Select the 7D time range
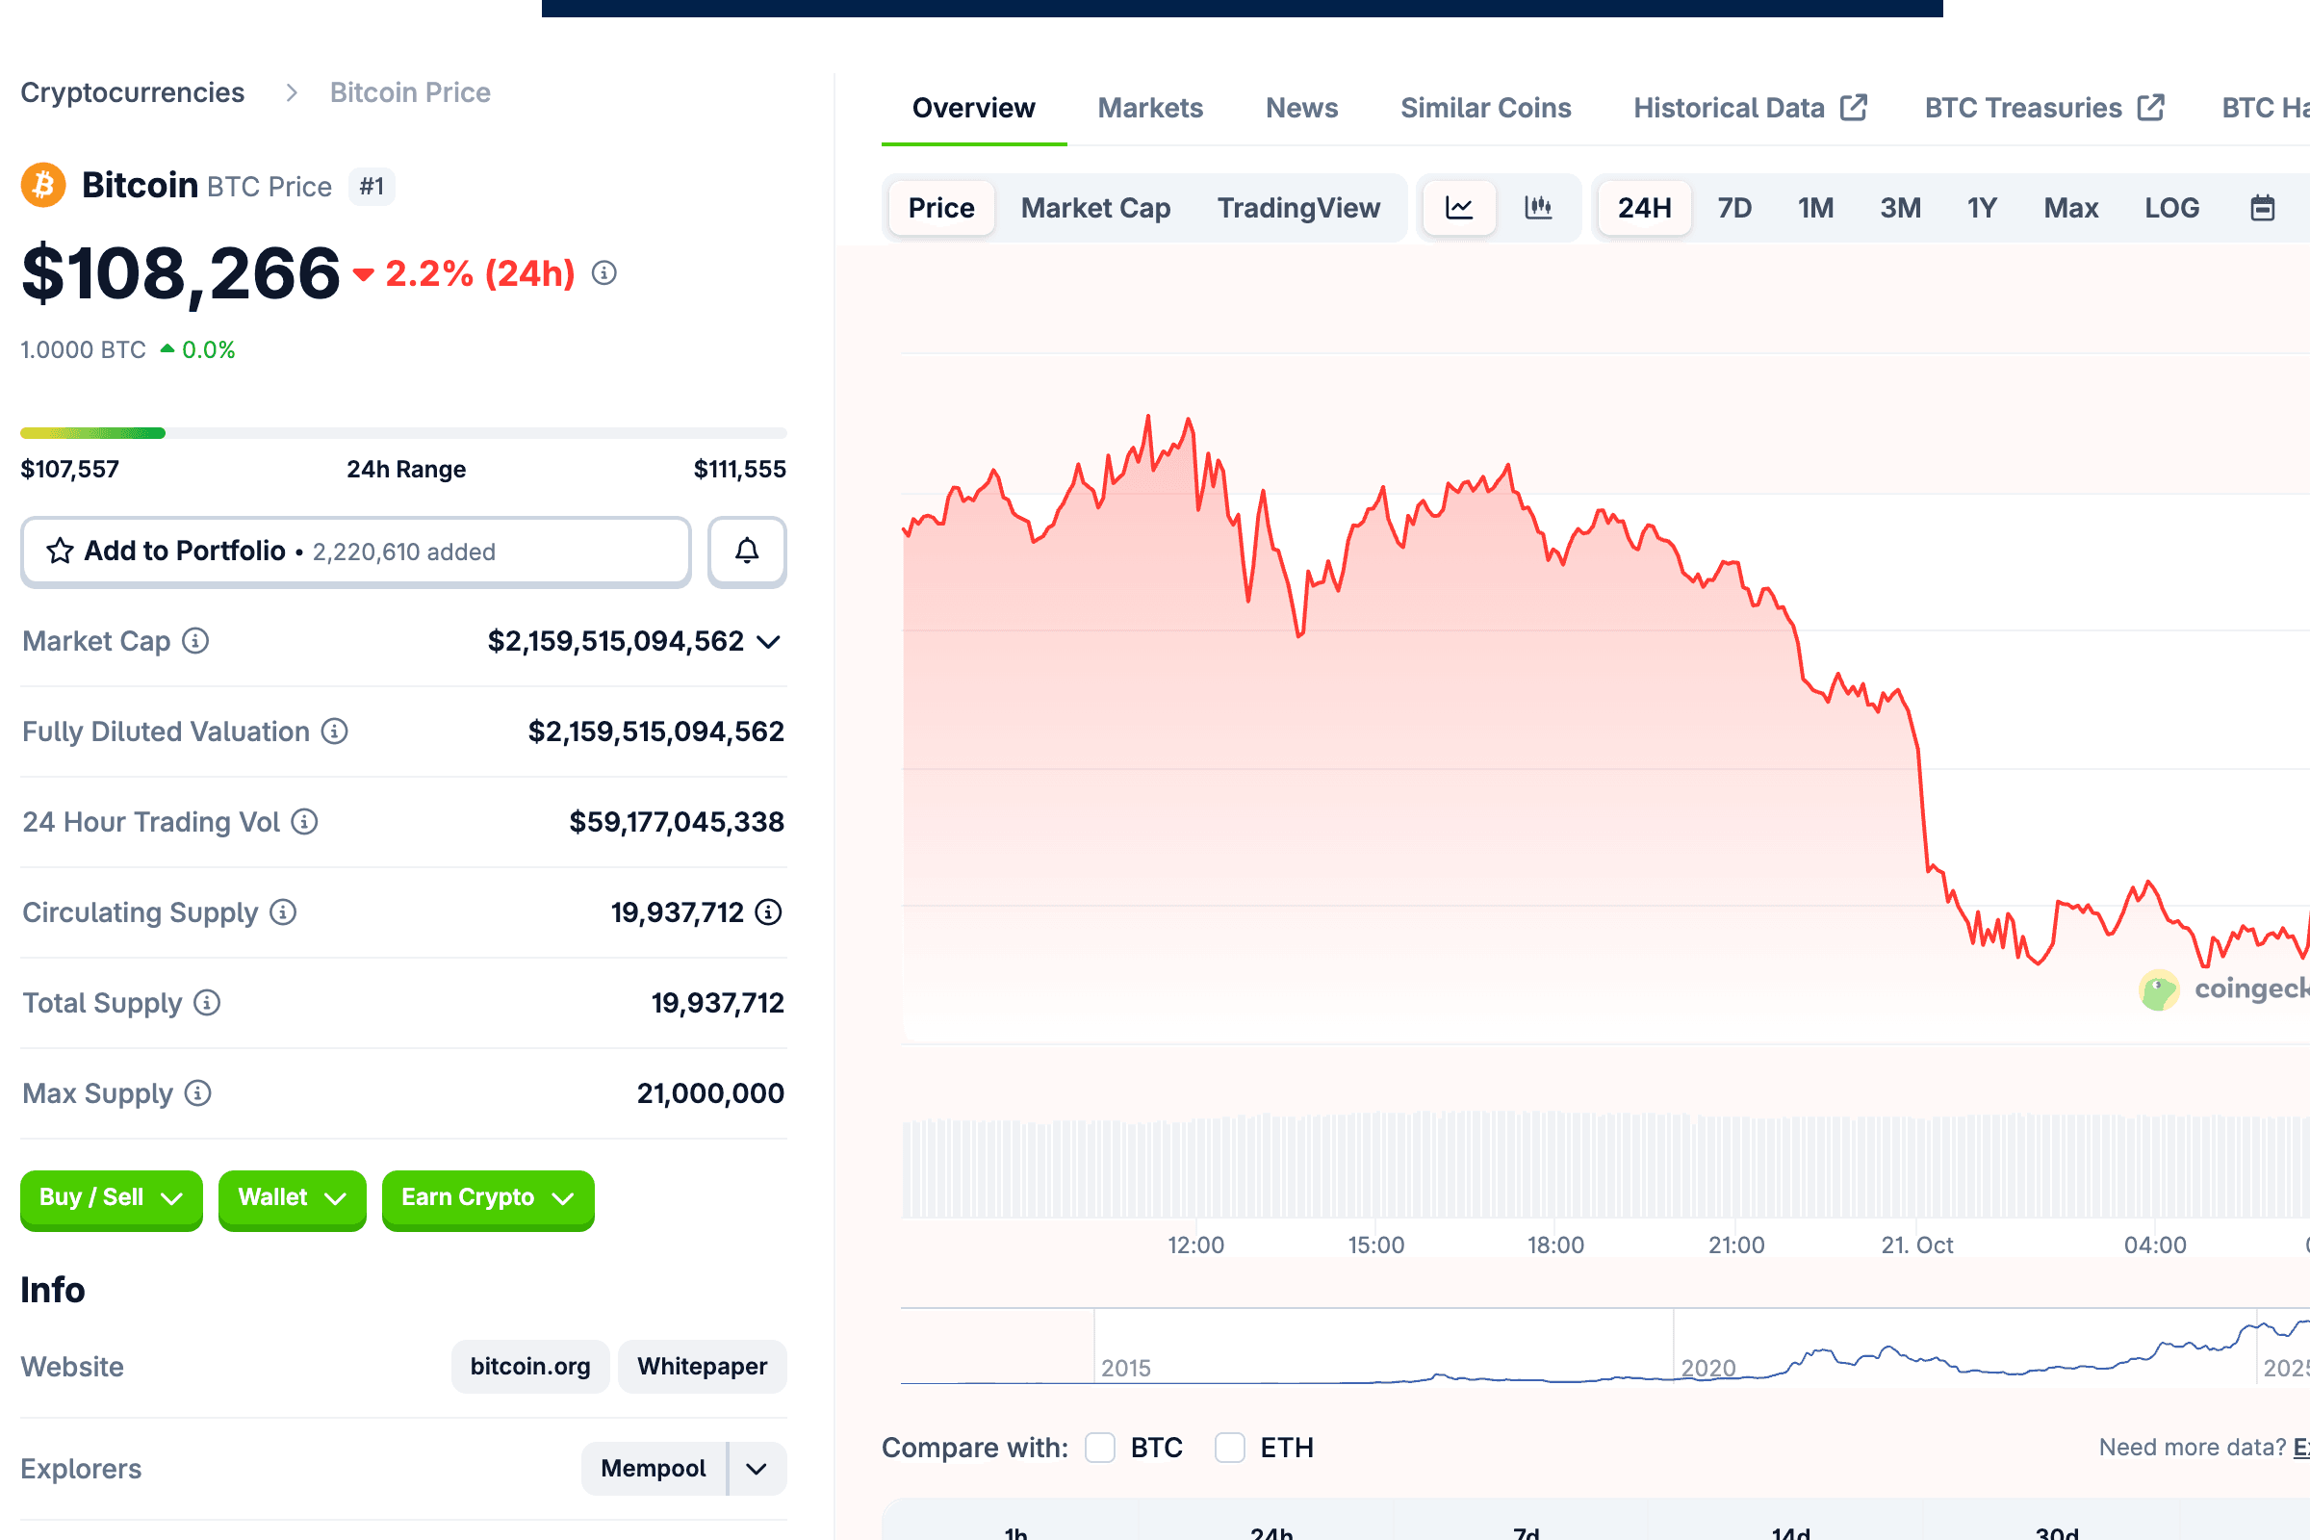The image size is (2310, 1540). pos(1733,208)
